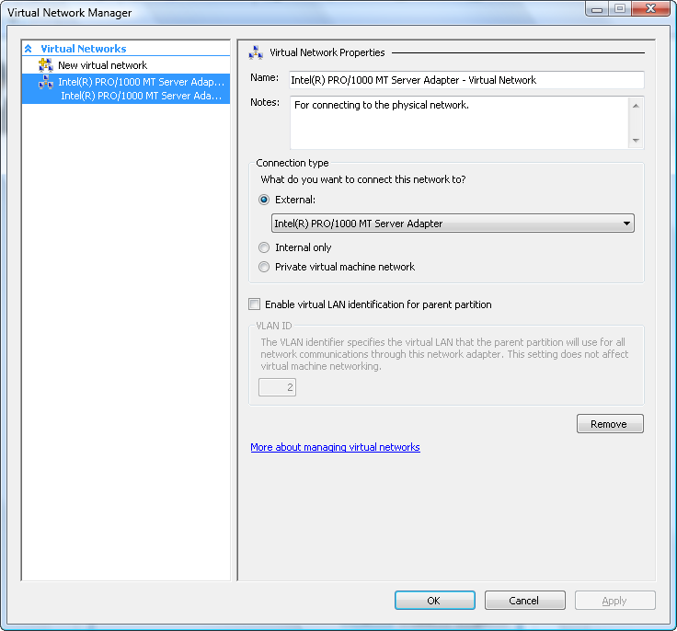The image size is (677, 631).
Task: Click the Intel PRO/1000 network icon in list
Action: (46, 82)
